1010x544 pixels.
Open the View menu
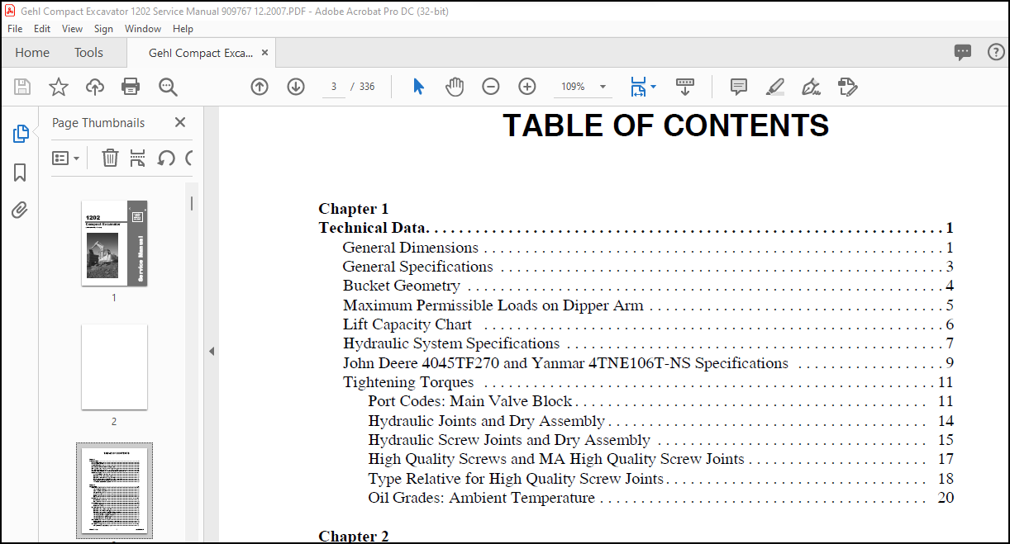tap(73, 29)
